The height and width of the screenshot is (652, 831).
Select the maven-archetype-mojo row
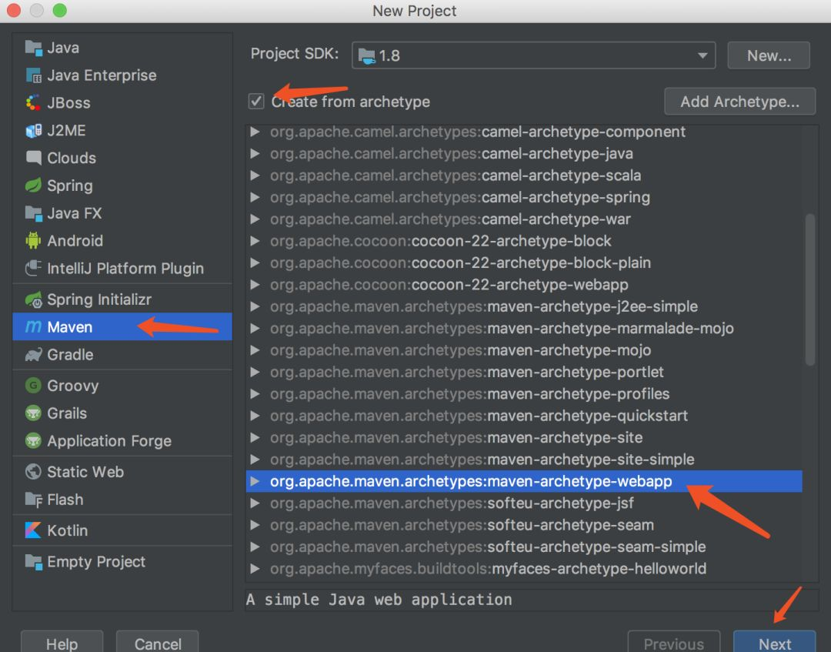[524, 350]
